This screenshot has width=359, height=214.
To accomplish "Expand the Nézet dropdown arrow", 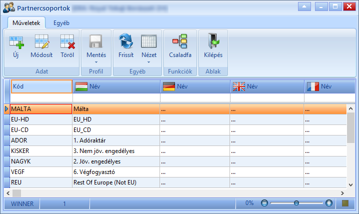I will (149, 62).
